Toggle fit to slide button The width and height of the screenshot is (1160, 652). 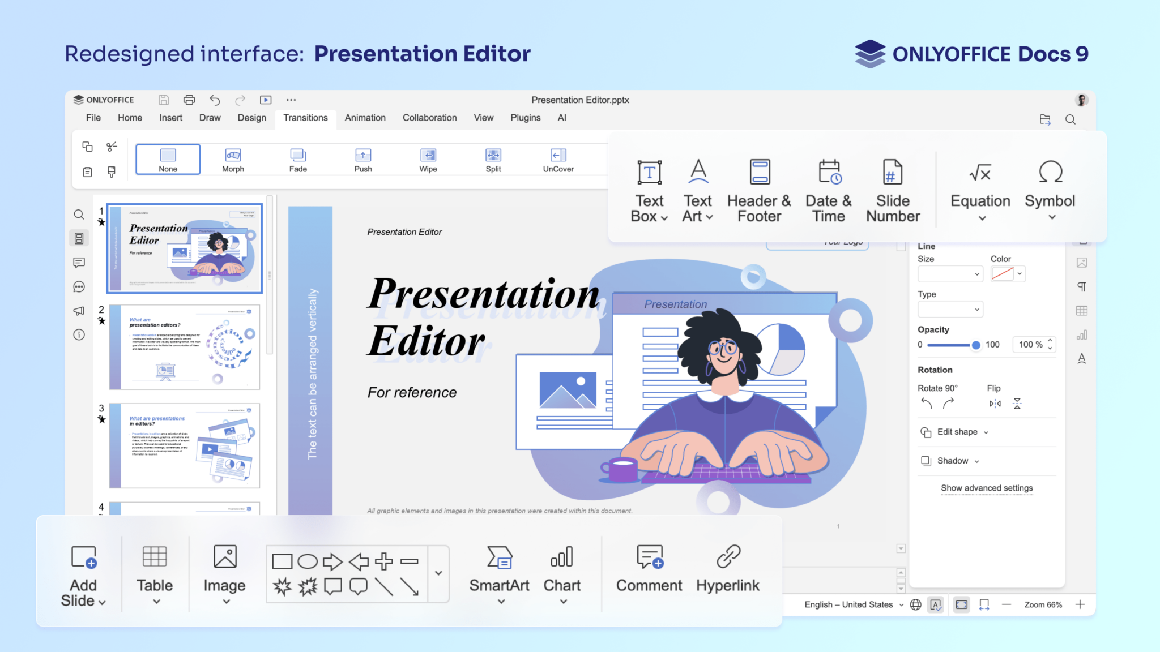[962, 604]
